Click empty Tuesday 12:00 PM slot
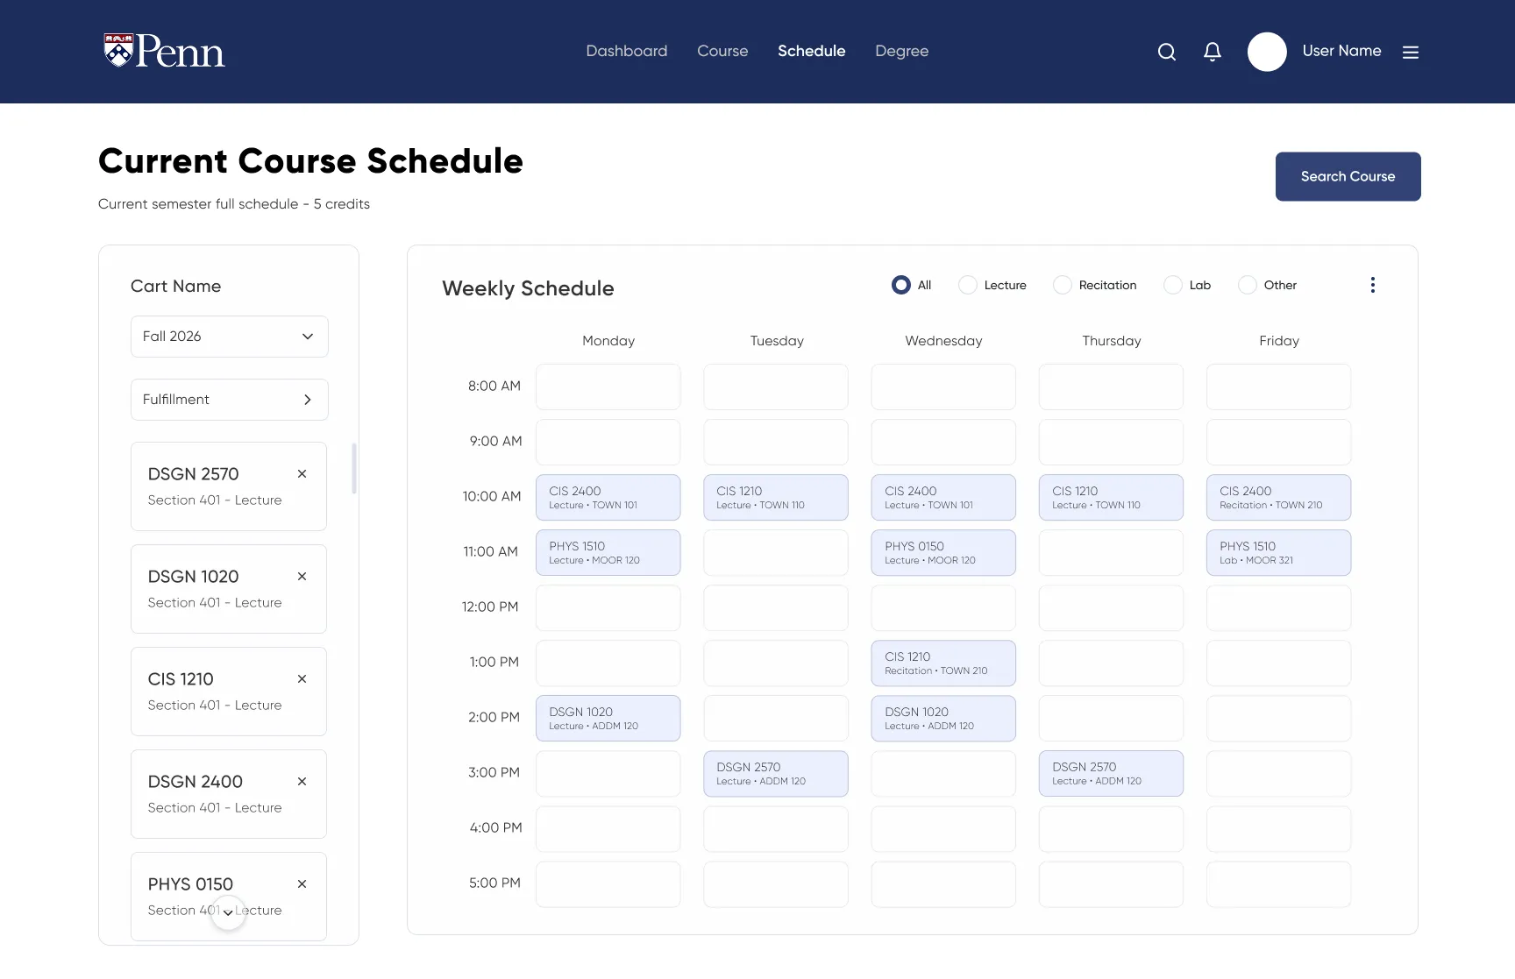This screenshot has height=979, width=1515. (776, 607)
